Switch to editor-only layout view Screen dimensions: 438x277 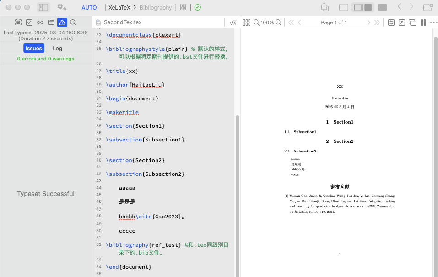click(344, 7)
